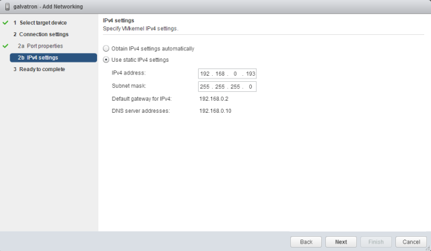Click the DNS server value 192.168.0.10
431x251 pixels.
[x=215, y=111]
